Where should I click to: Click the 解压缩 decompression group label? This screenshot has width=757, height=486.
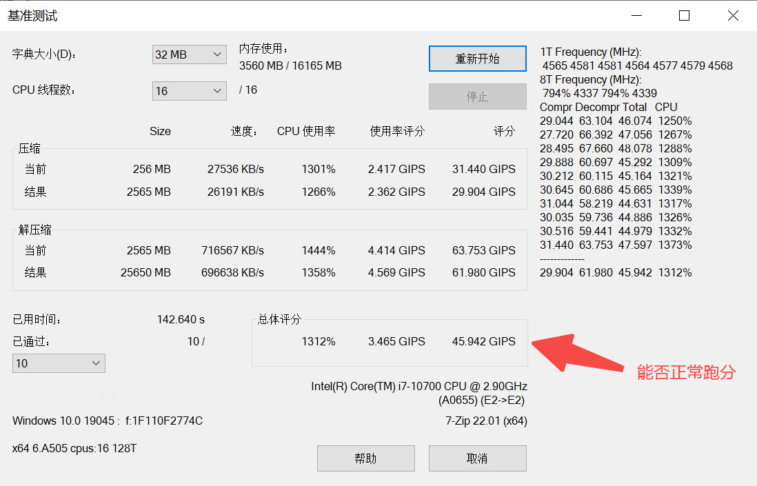pyautogui.click(x=34, y=230)
